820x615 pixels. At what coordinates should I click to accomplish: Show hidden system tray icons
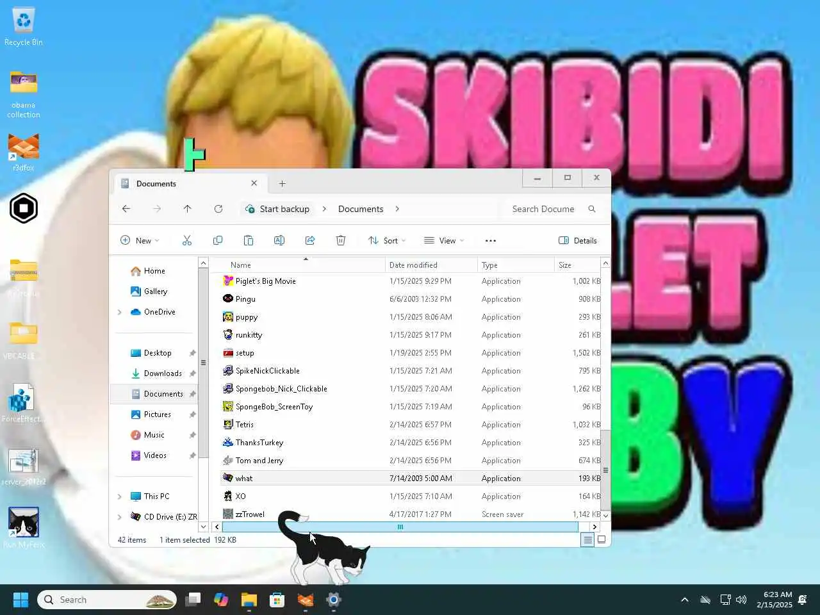[x=684, y=600]
